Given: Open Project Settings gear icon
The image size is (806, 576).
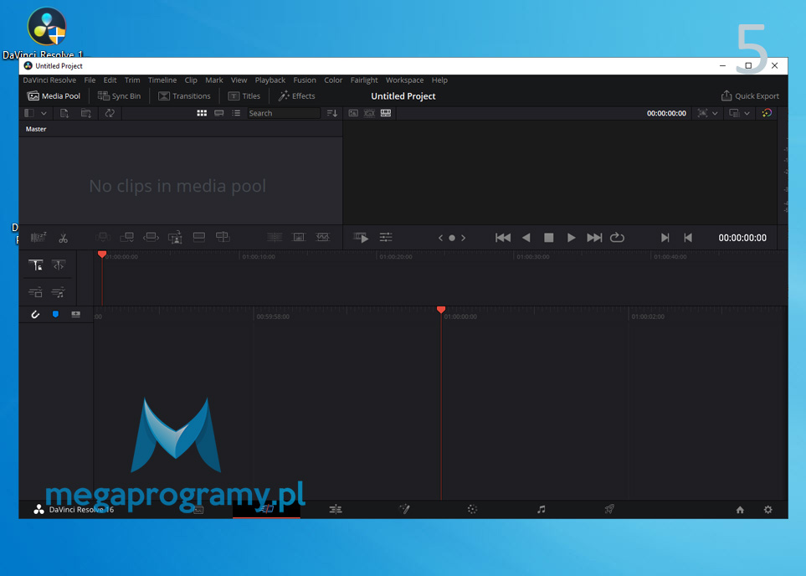Looking at the screenshot, I should 768,510.
